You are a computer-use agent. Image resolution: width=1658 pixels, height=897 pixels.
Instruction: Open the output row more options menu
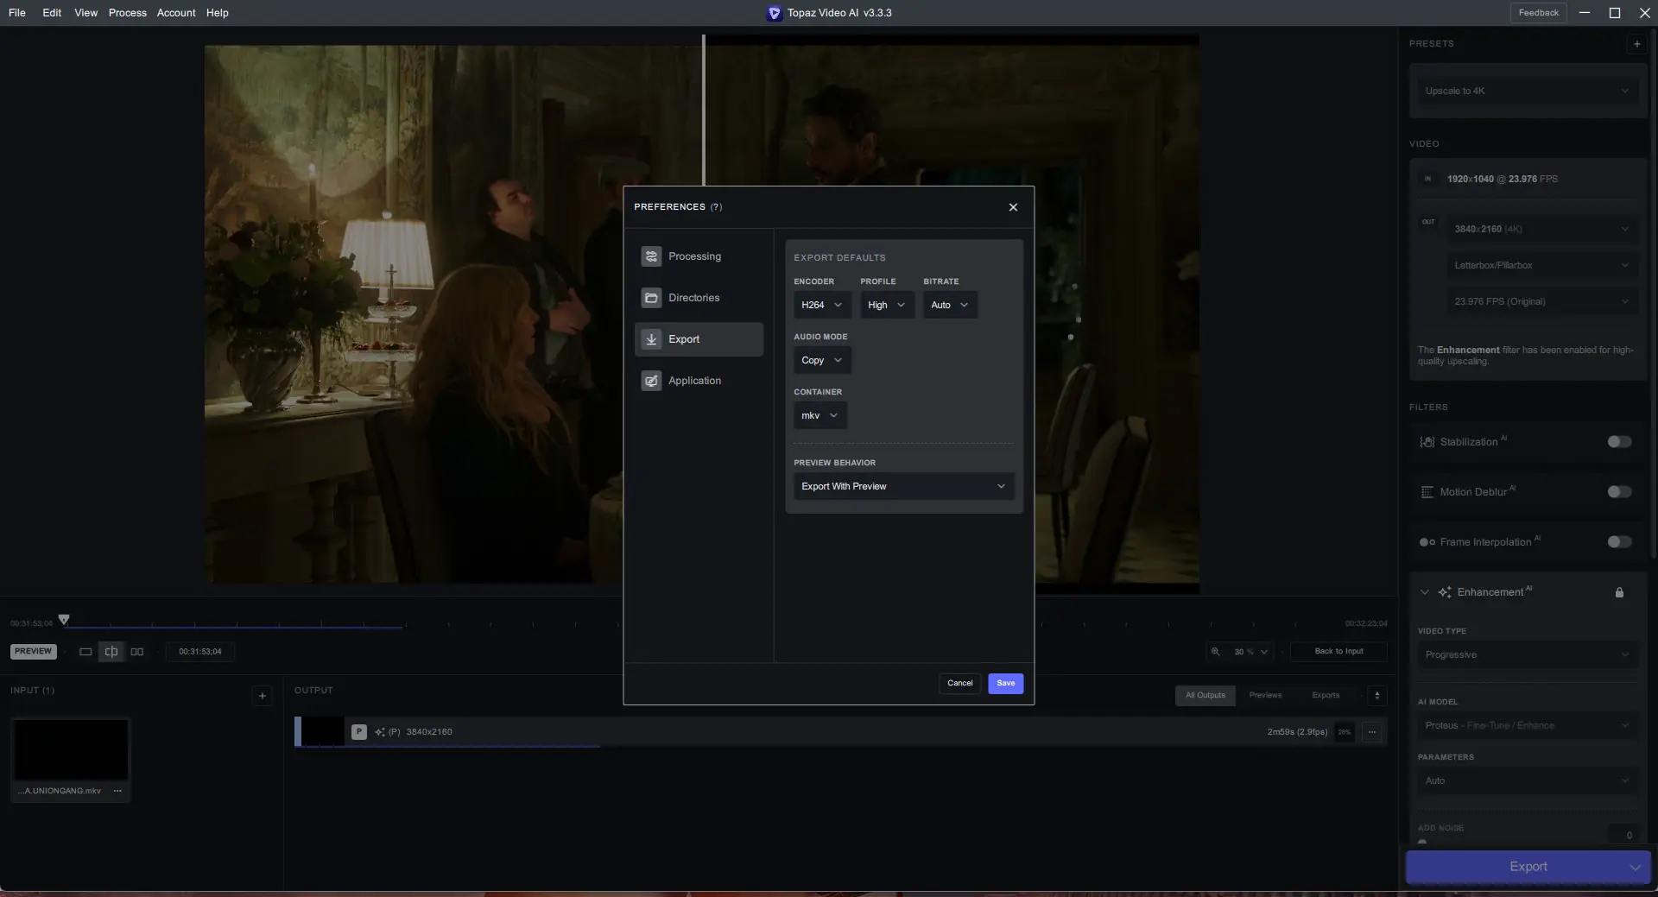1372,732
